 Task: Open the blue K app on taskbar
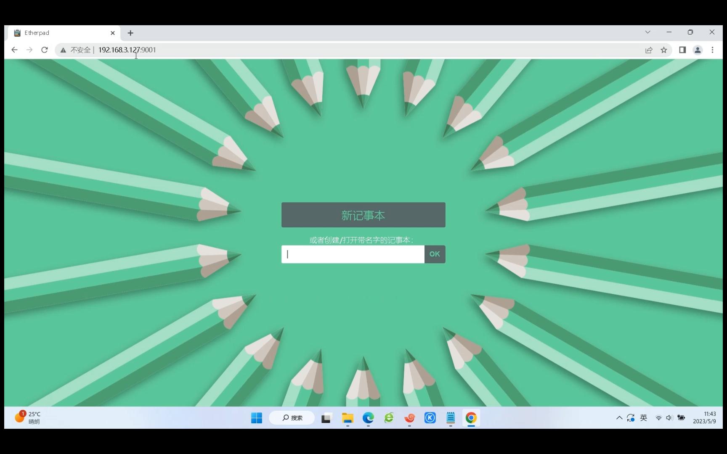430,418
